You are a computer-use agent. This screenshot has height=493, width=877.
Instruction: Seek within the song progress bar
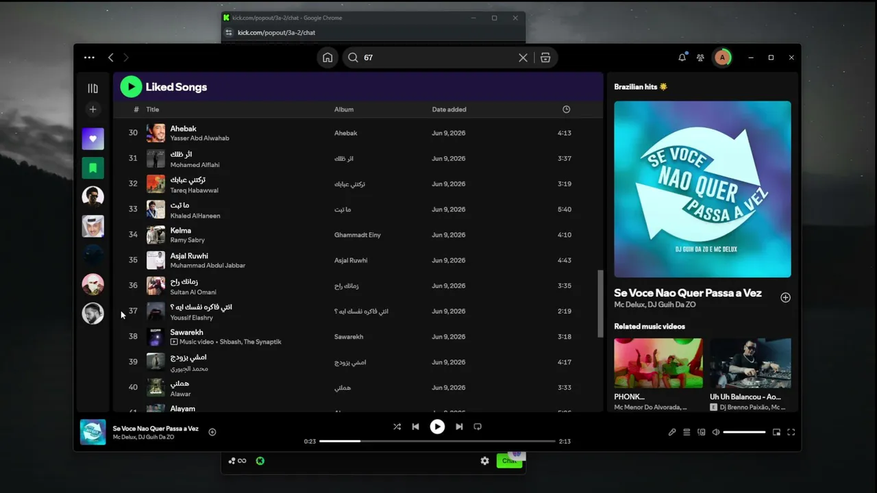click(437, 441)
